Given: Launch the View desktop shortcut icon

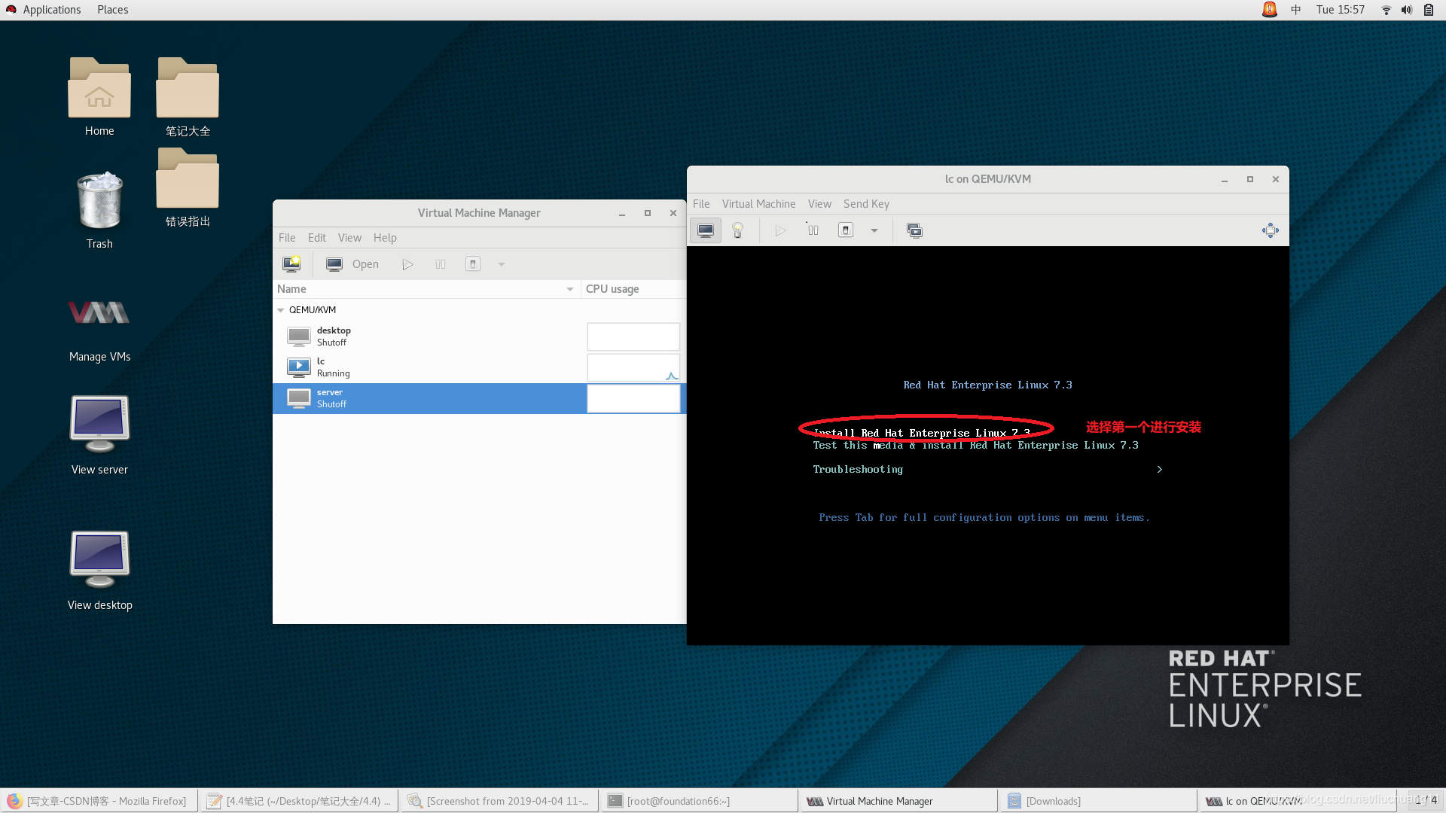Looking at the screenshot, I should [x=99, y=571].
